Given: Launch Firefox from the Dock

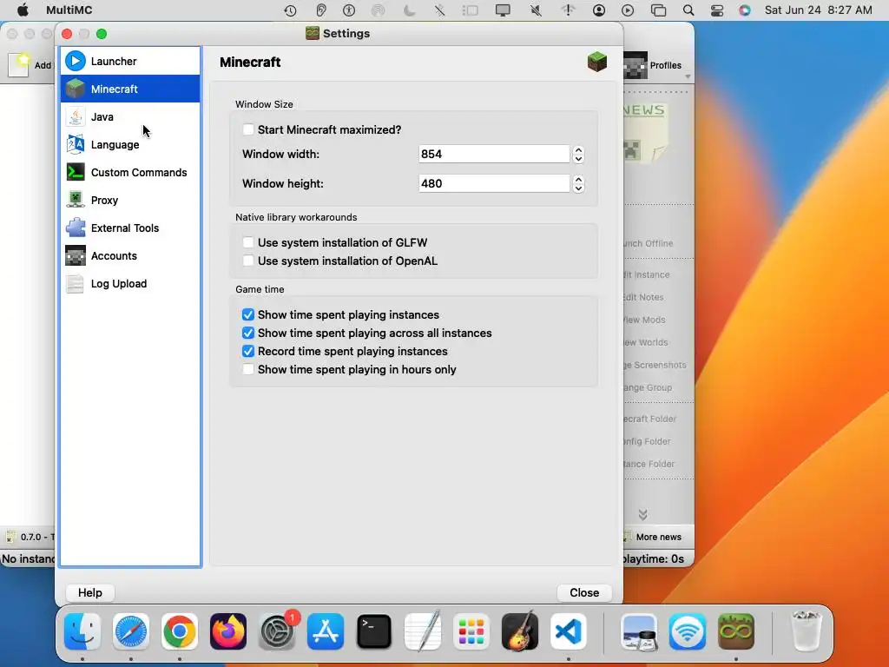Looking at the screenshot, I should pos(228,631).
